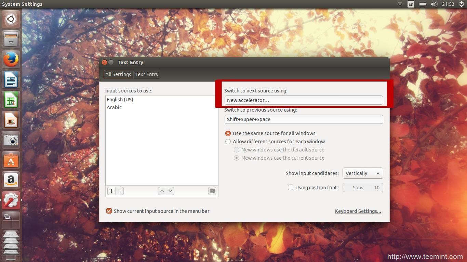467x262 pixels.
Task: Move input source up in list
Action: pos(162,191)
